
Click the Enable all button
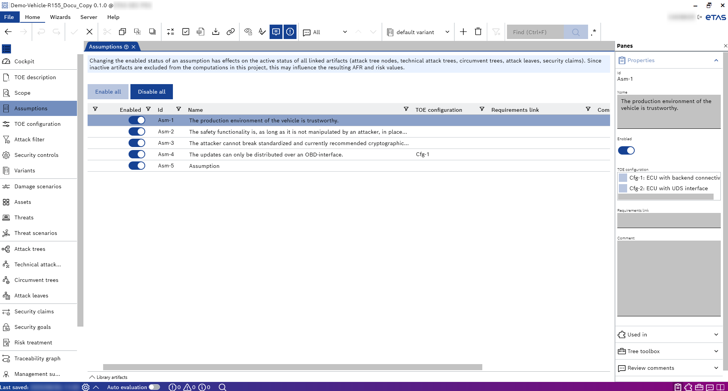108,92
